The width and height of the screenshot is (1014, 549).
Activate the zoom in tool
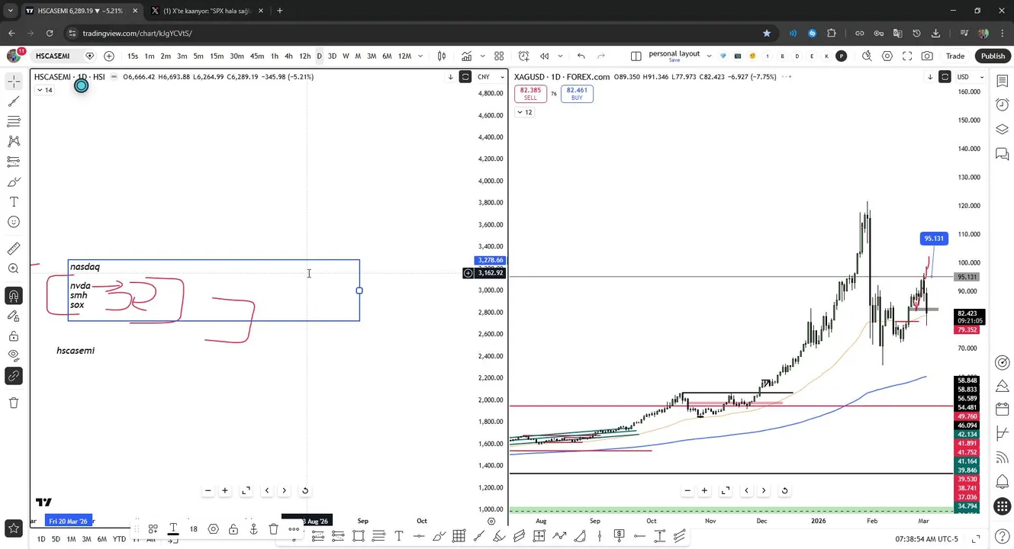pyautogui.click(x=14, y=268)
